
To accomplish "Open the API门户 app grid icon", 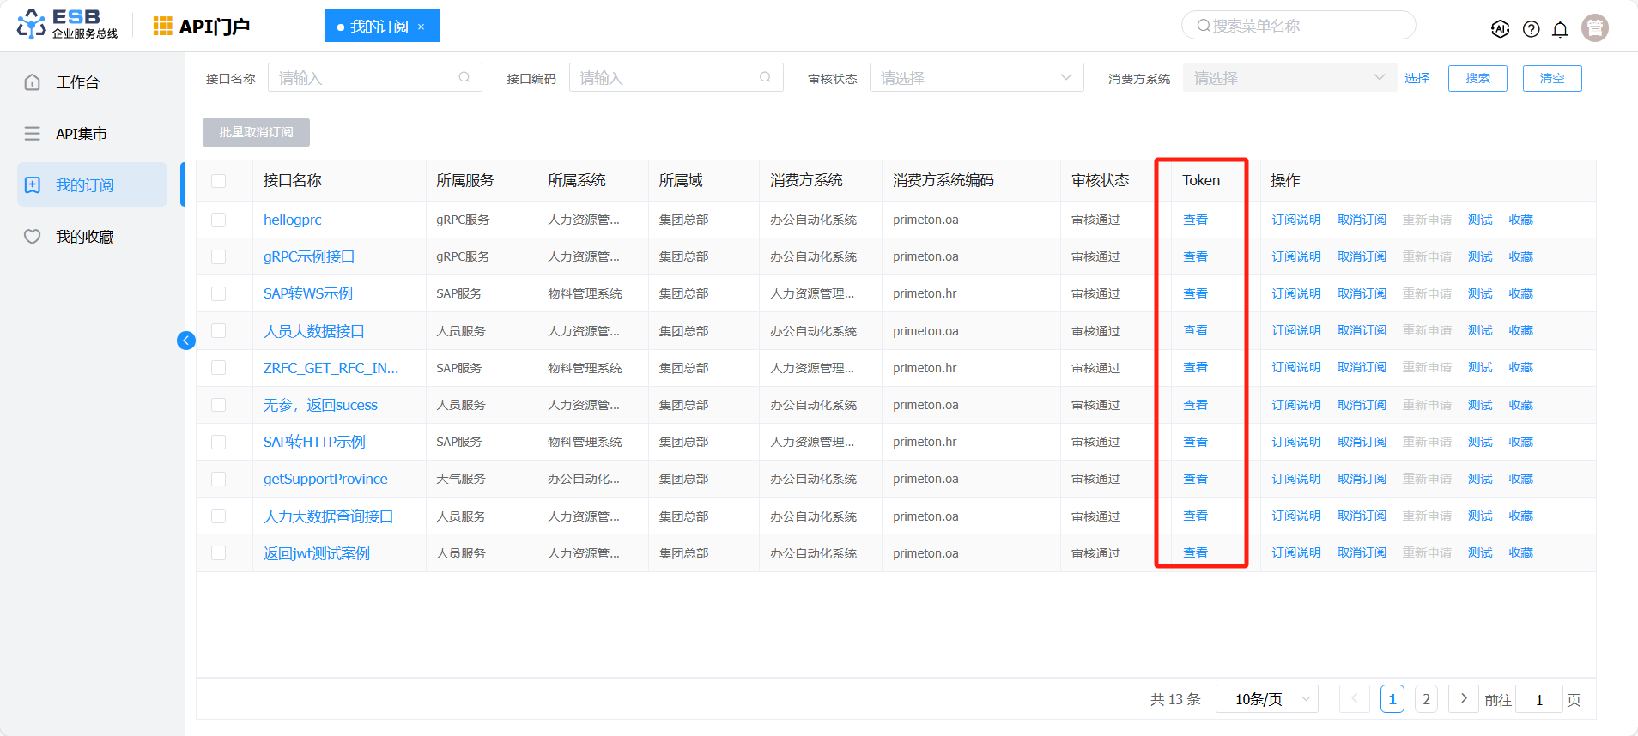I will [x=162, y=27].
